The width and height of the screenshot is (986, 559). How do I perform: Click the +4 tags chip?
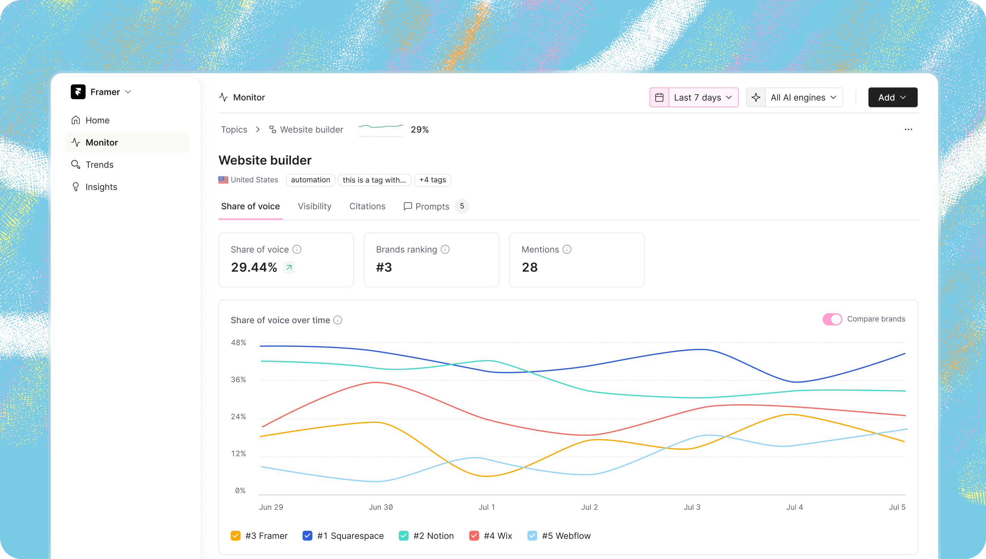[x=432, y=180]
